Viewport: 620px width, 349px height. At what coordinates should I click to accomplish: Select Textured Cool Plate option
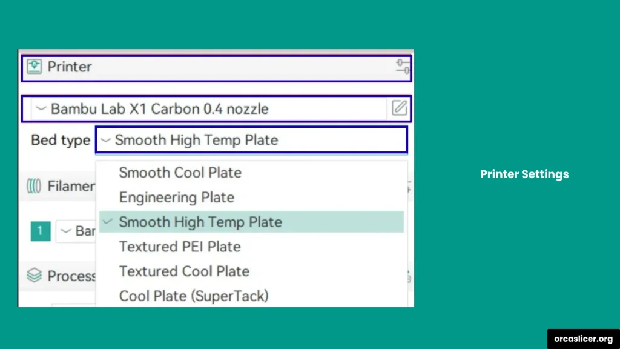point(184,271)
